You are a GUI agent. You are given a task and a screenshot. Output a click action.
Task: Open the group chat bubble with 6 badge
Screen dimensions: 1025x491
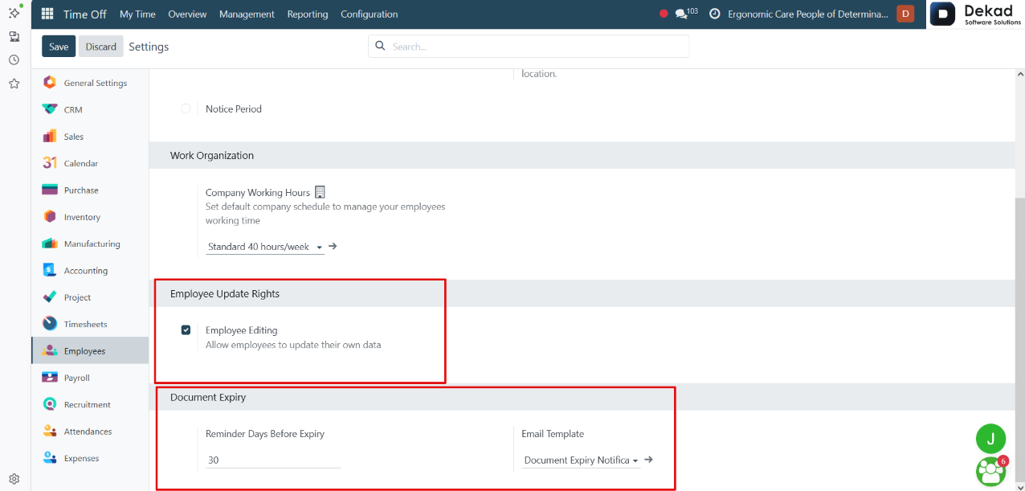point(991,472)
